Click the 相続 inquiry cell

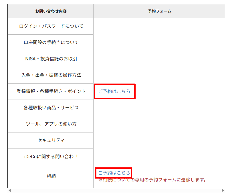51,177
